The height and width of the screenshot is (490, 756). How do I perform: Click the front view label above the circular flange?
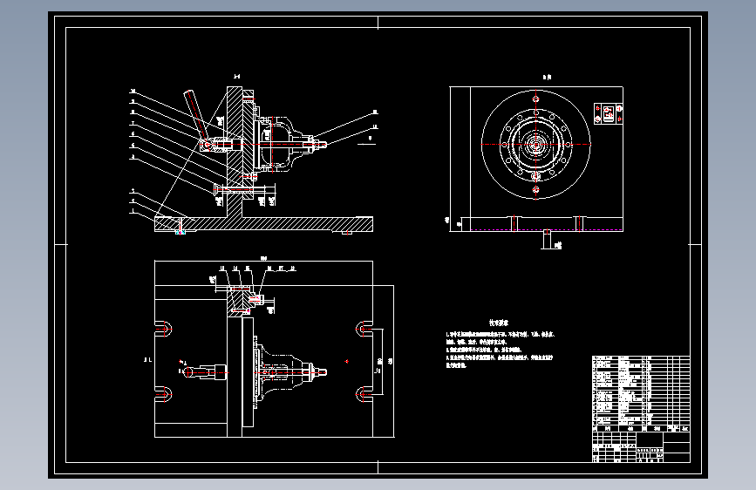tap(547, 77)
